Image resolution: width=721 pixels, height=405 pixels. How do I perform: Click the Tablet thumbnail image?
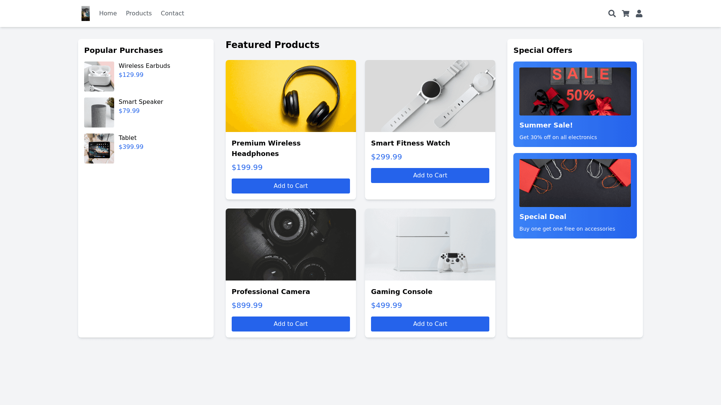coord(99,148)
